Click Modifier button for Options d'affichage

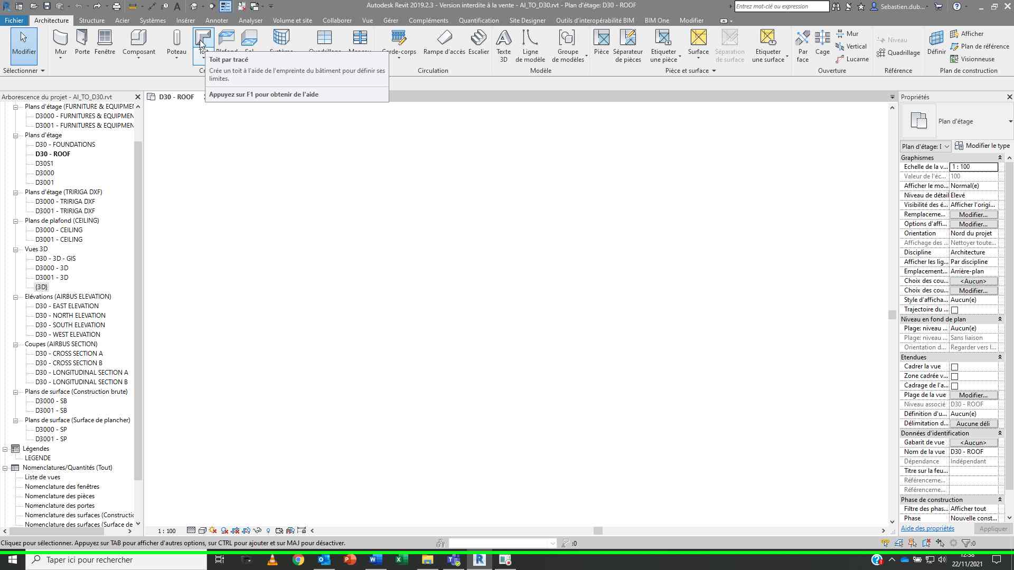(x=973, y=224)
